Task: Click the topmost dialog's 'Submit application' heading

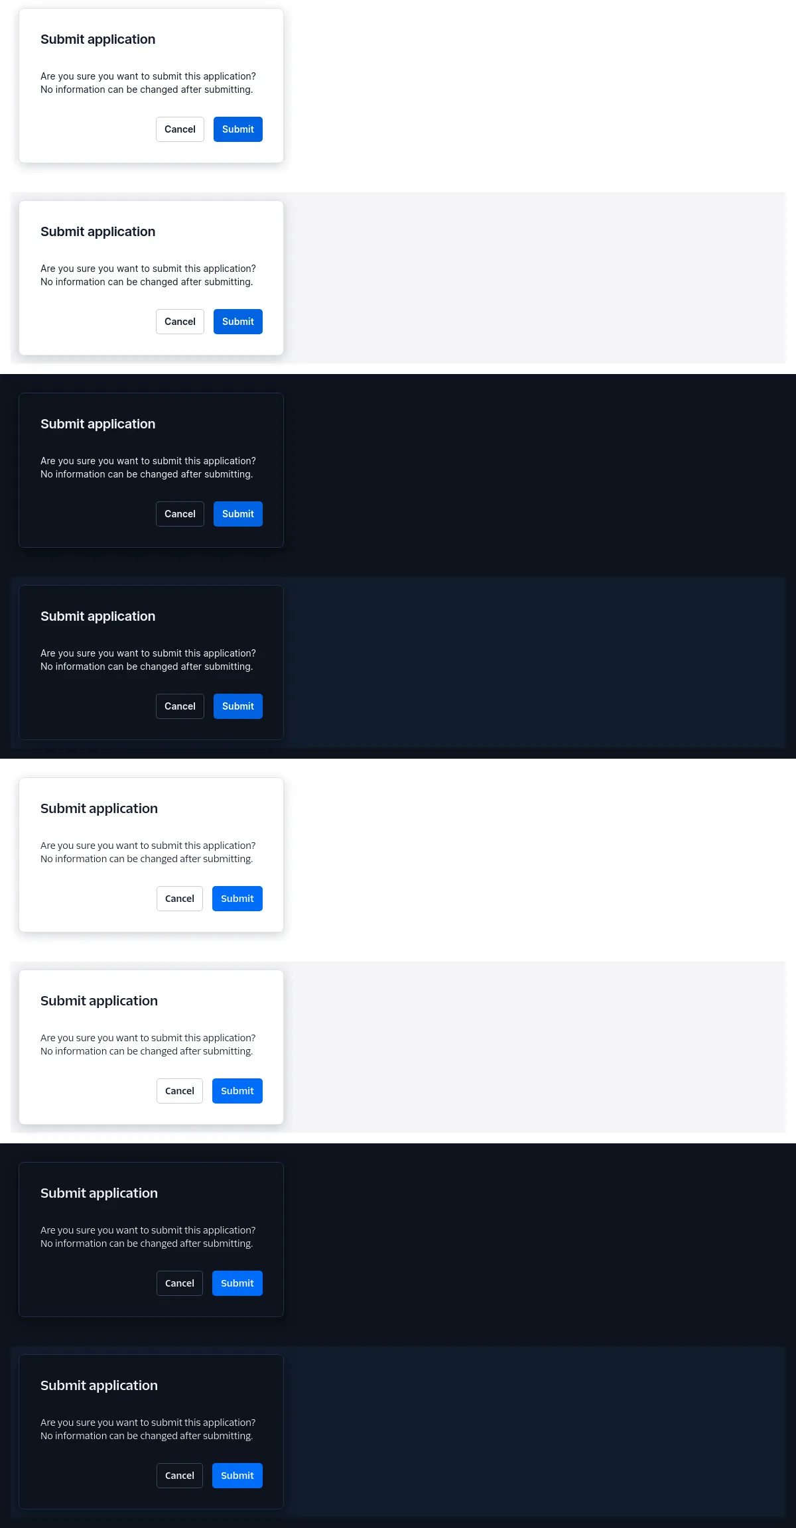Action: (x=98, y=40)
